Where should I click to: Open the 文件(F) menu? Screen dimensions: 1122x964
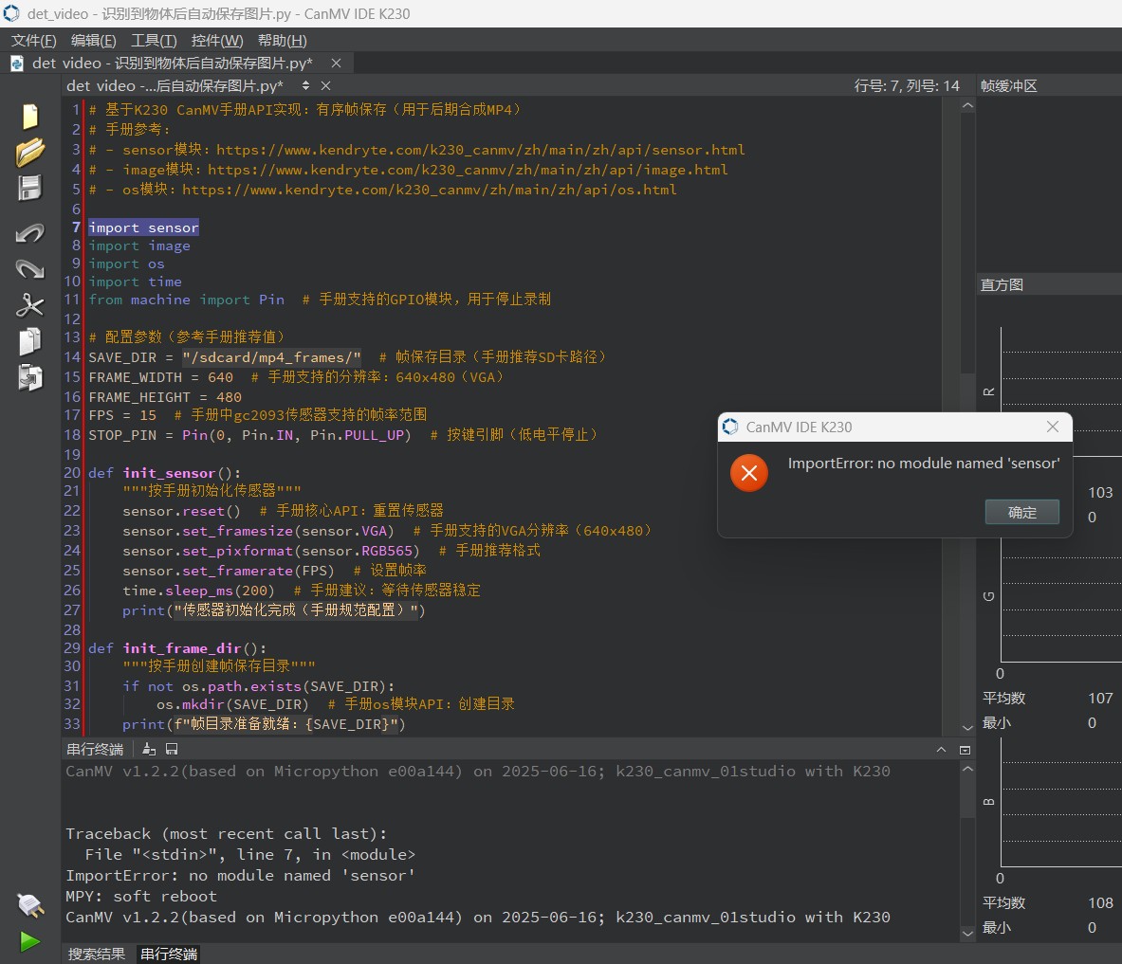coord(33,40)
